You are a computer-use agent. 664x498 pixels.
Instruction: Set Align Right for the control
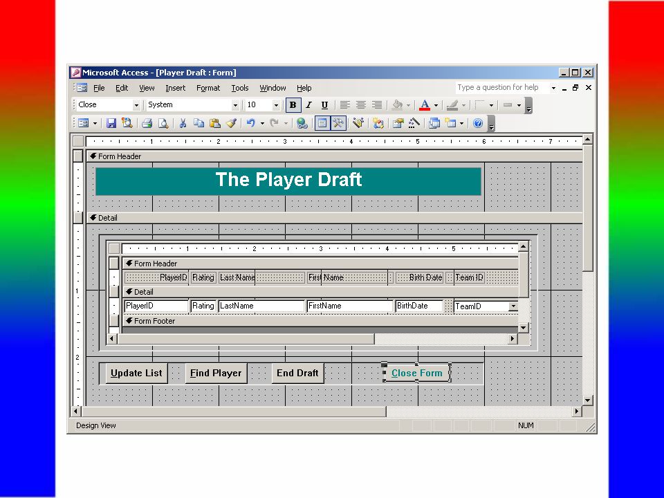tap(377, 105)
